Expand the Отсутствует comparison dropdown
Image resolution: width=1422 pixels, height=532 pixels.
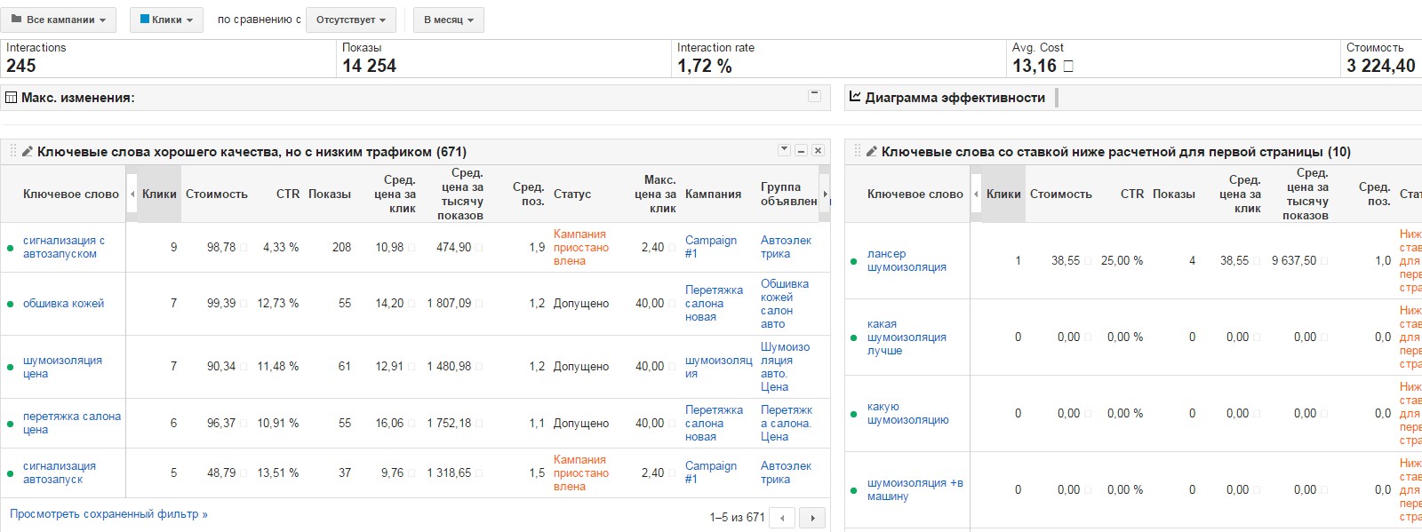350,20
